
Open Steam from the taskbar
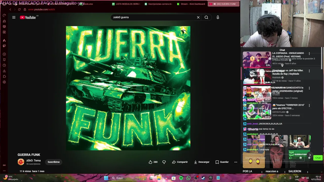203,178
